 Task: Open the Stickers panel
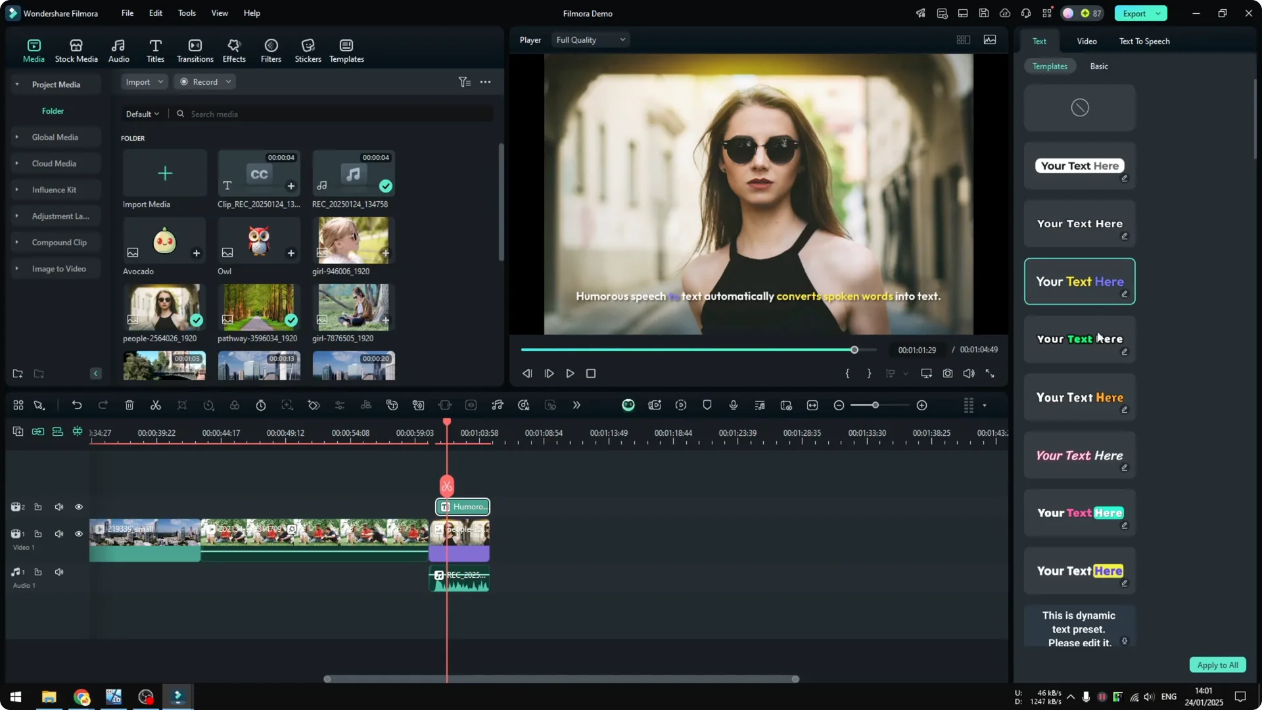pos(308,51)
